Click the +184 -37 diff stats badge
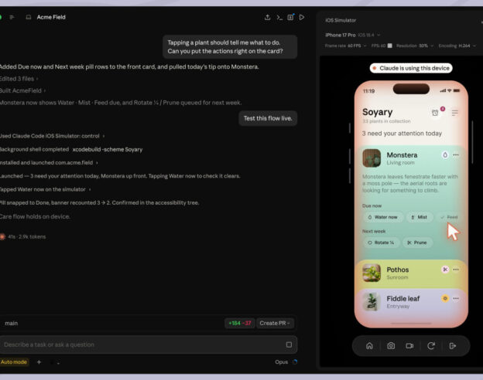The width and height of the screenshot is (483, 380). [x=240, y=323]
